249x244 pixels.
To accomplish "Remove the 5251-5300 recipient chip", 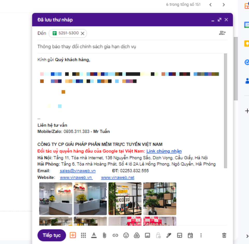I will pos(82,33).
